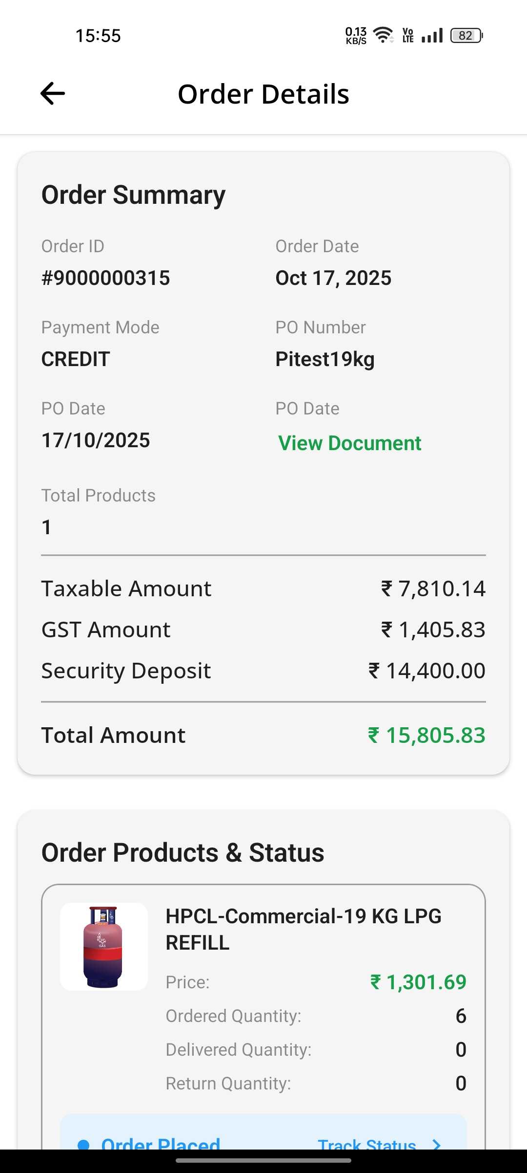Open the View Document link
The image size is (527, 1173).
[349, 443]
